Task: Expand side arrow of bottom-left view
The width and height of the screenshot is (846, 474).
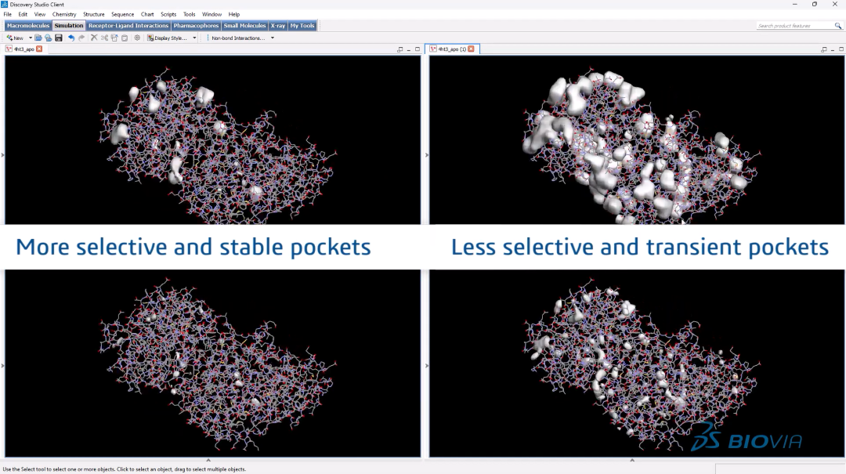Action: click(x=2, y=366)
